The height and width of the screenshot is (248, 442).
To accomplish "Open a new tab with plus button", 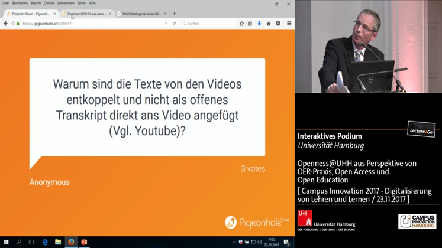I will click(x=174, y=14).
